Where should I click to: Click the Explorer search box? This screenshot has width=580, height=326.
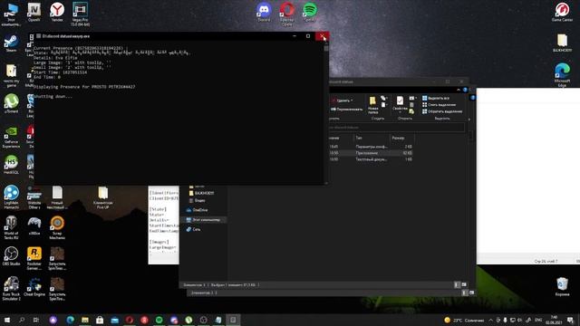pyautogui.click(x=396, y=128)
